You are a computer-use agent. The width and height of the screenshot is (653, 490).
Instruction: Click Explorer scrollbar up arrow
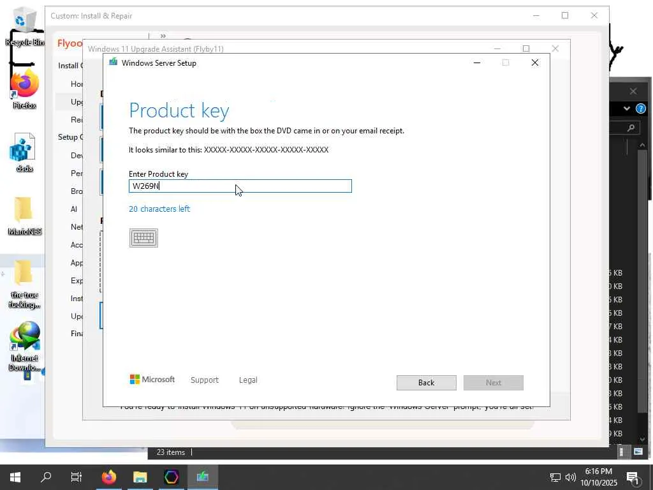642,145
